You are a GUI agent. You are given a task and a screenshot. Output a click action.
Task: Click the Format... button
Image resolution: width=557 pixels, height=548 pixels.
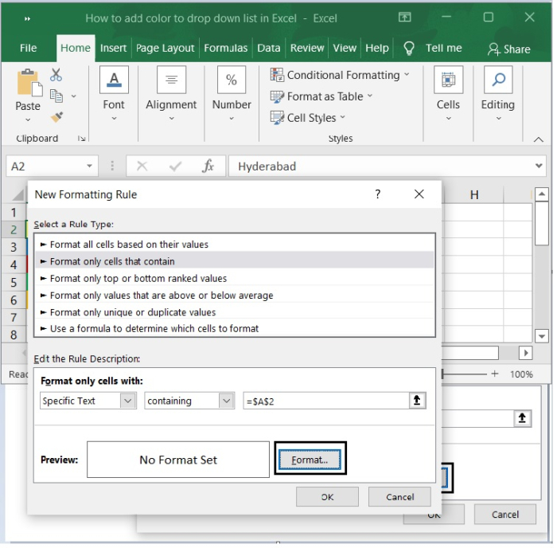click(x=310, y=460)
